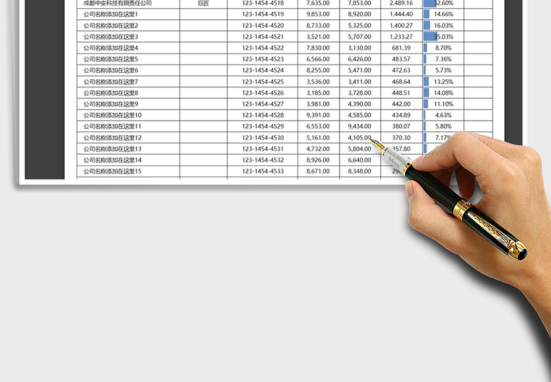551x382 pixels.
Task: Select amount cell 9,434.00
Action: [360, 127]
